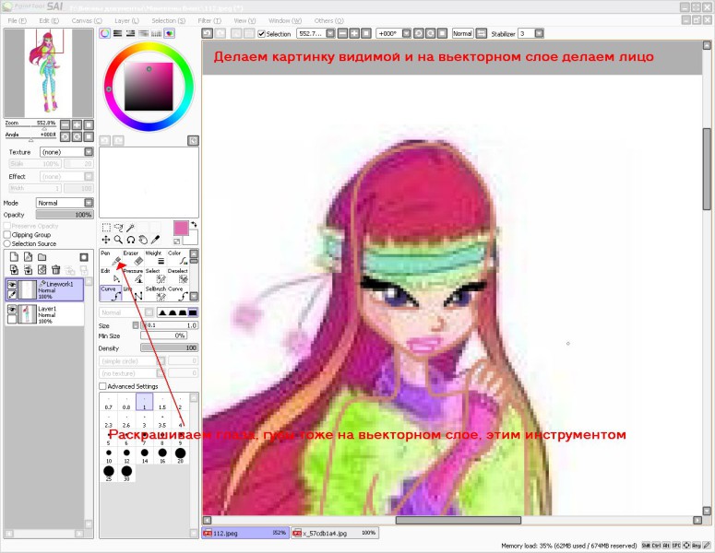Select the Eyedropper color picker tool
Image resolution: width=715 pixels, height=553 pixels.
click(x=156, y=240)
